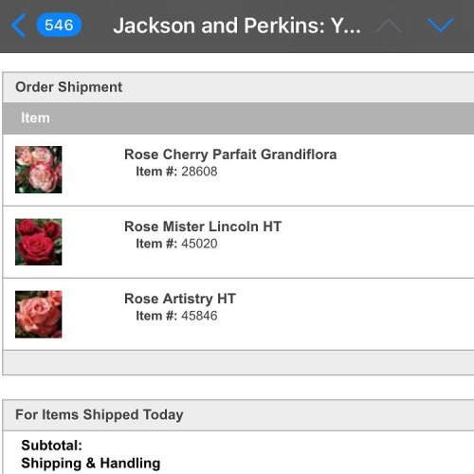Tap the empty gray footer row of order table
The width and height of the screenshot is (474, 474).
pyautogui.click(x=238, y=362)
